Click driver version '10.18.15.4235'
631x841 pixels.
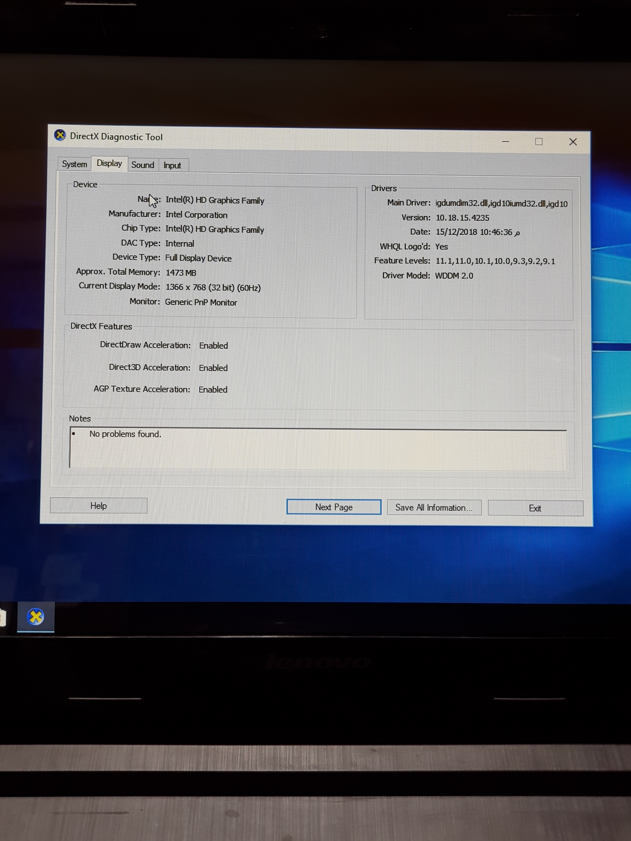coord(462,218)
